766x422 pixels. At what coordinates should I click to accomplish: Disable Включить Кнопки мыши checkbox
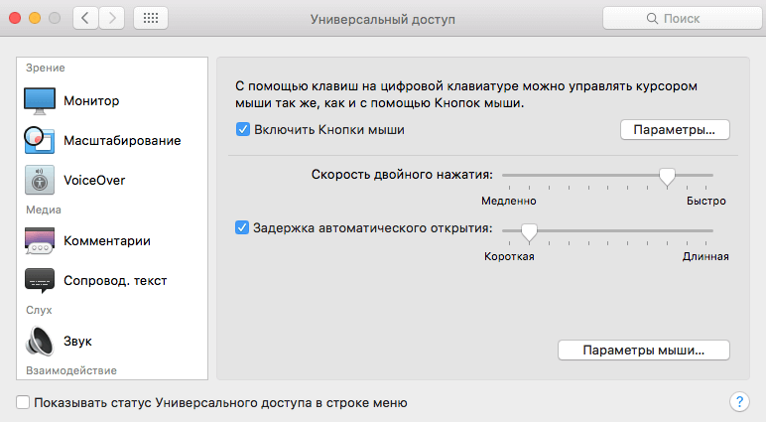(x=243, y=130)
